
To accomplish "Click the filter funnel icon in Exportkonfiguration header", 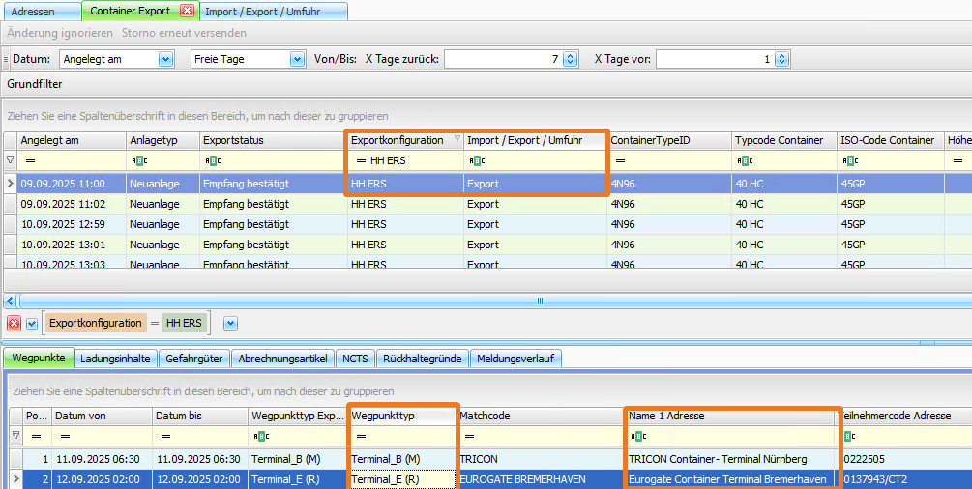I will point(457,140).
